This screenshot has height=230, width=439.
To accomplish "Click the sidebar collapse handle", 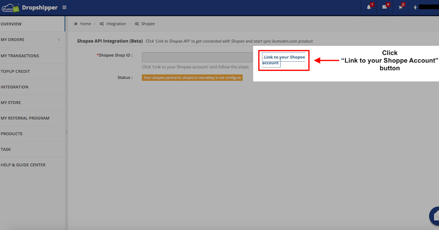I will tap(67, 131).
